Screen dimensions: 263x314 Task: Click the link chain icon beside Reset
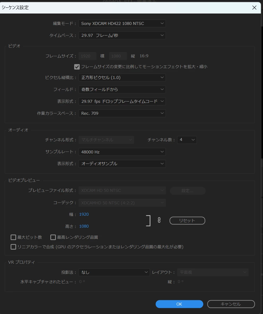pyautogui.click(x=159, y=220)
